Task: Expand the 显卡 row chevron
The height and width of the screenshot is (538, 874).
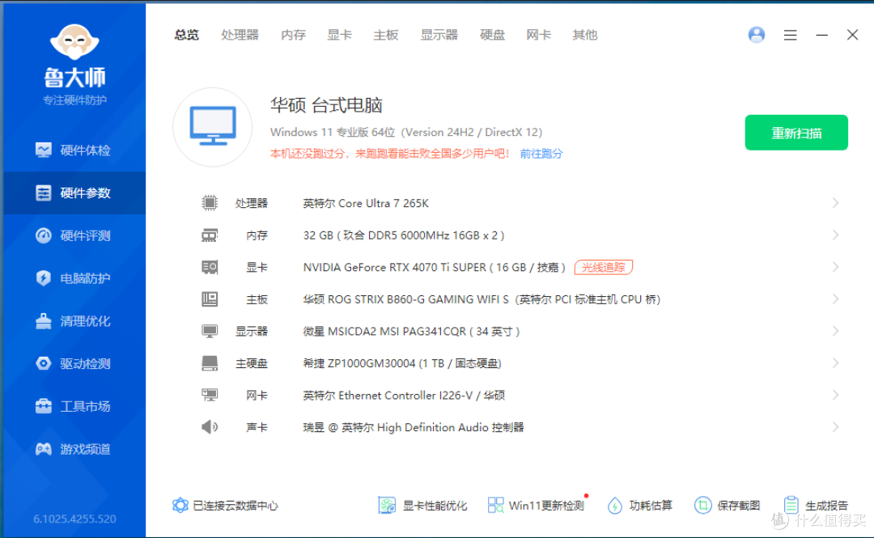Action: tap(835, 267)
